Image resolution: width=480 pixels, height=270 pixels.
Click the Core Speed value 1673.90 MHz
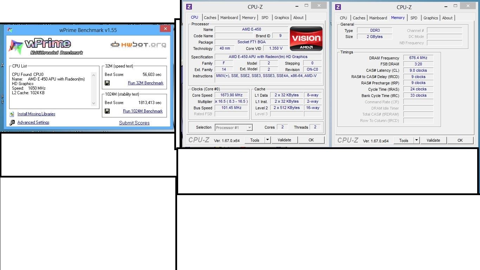[x=232, y=95]
